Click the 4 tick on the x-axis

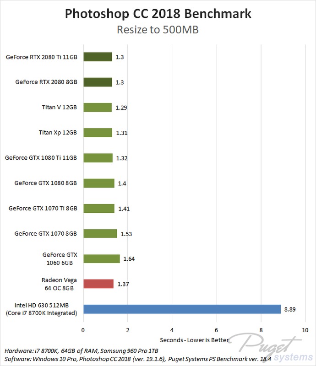[x=172, y=330]
